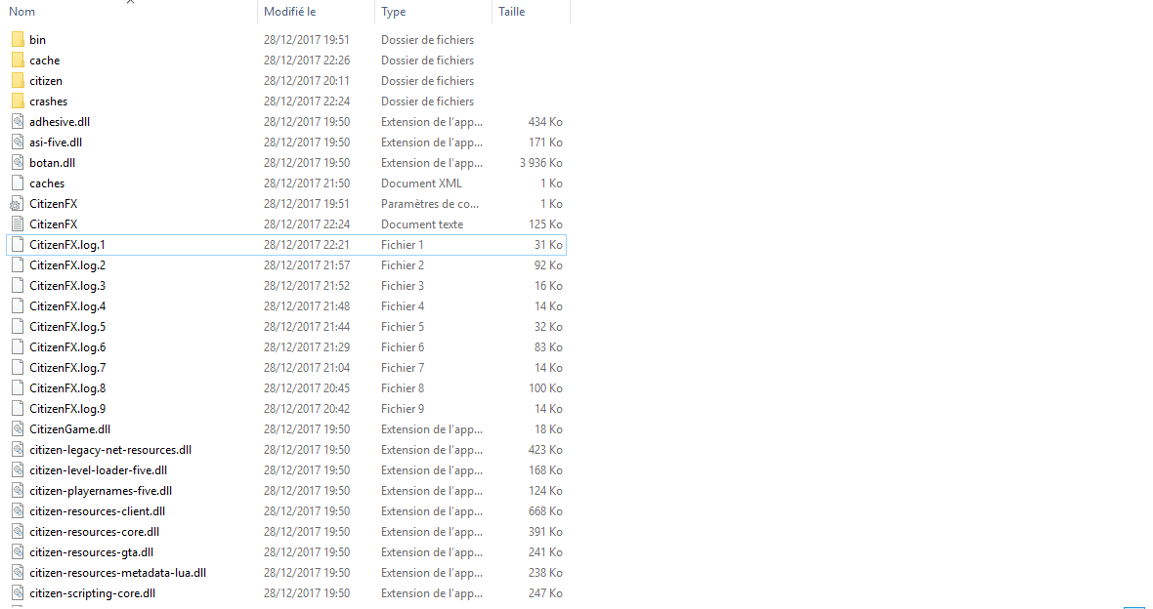The image size is (1153, 609).
Task: Select the file name CitizenFX.log.1
Action: point(67,245)
